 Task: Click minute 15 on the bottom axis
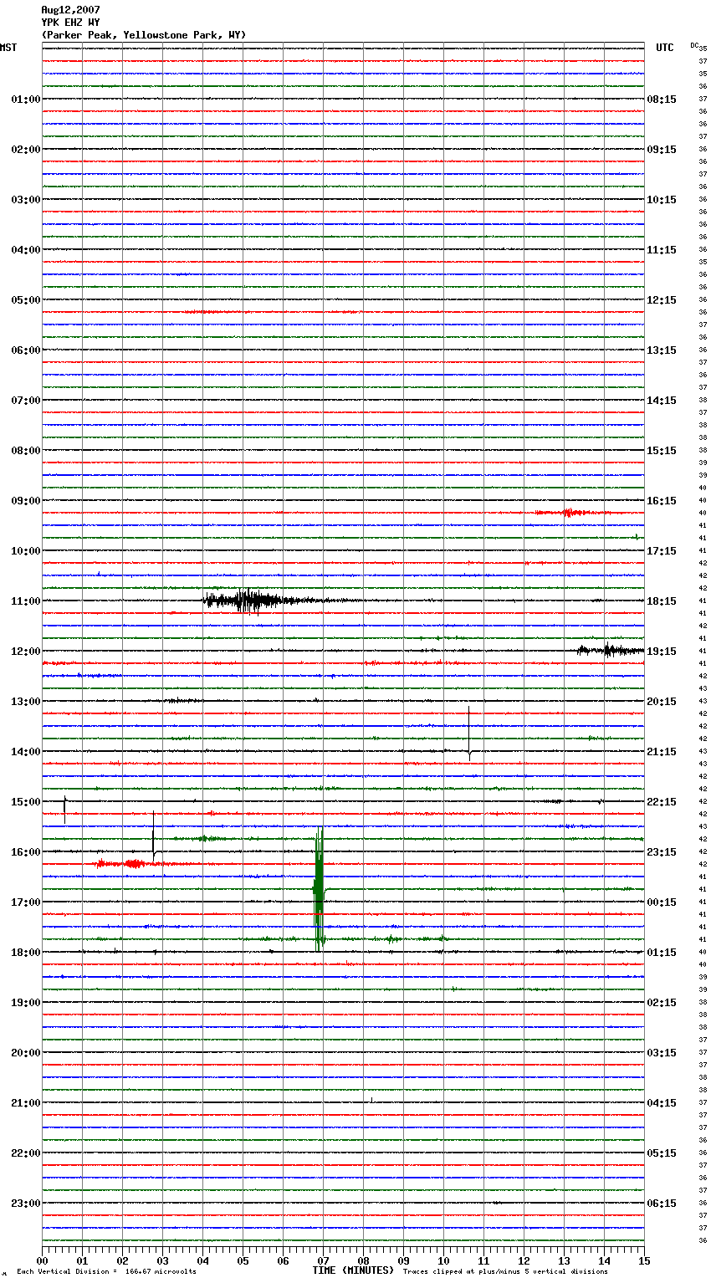pyautogui.click(x=644, y=1260)
